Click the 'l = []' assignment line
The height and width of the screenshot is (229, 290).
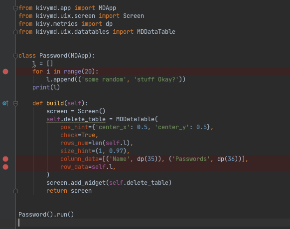(x=42, y=64)
